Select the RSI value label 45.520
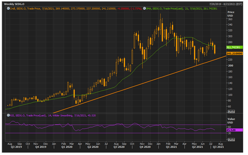This screenshot has height=155, width=248. pyautogui.click(x=234, y=130)
